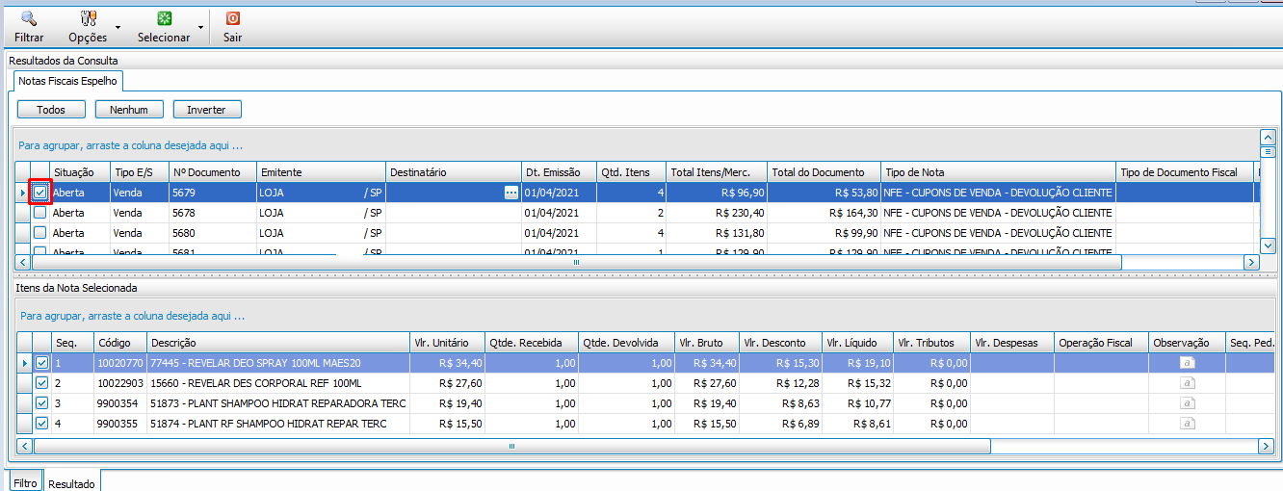Sort by Dt. Emissão column header
This screenshot has height=491, width=1283.
(559, 172)
